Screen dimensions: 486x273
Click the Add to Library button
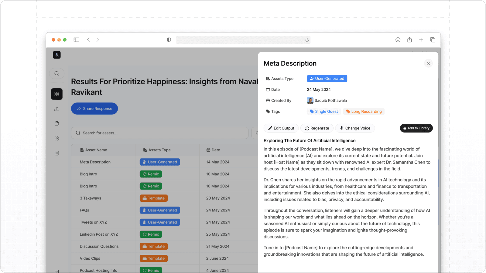click(416, 128)
